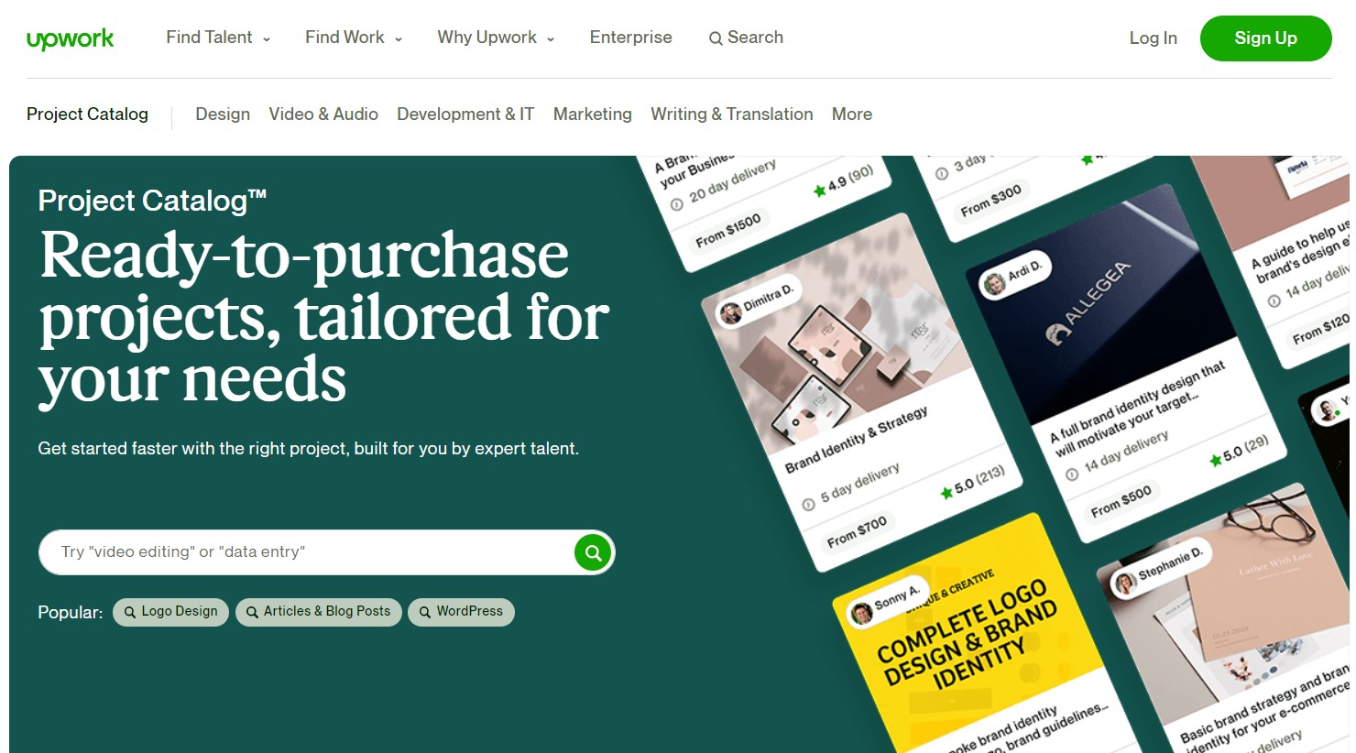Click the Articles & Blog Posts chip
1356x753 pixels.
pos(318,612)
